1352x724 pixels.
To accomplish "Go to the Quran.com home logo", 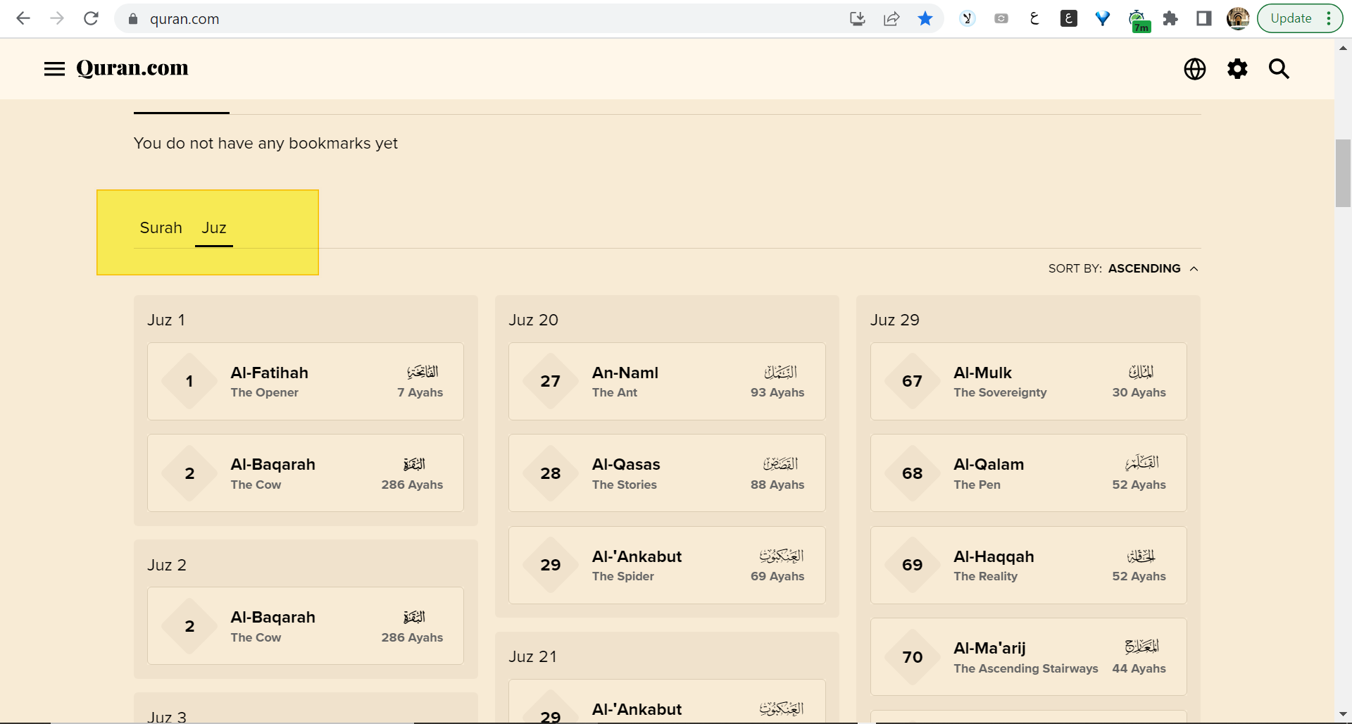I will 132,68.
